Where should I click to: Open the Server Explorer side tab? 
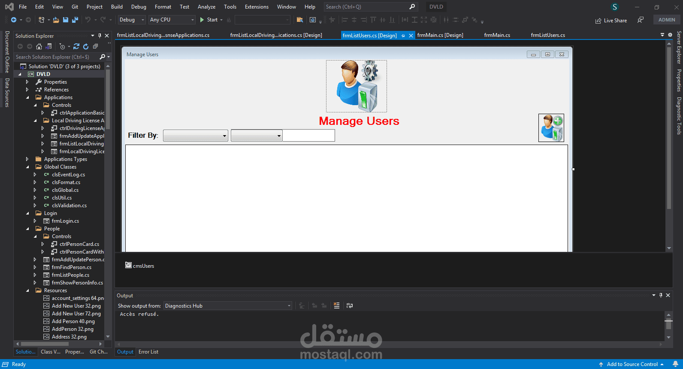pyautogui.click(x=679, y=48)
